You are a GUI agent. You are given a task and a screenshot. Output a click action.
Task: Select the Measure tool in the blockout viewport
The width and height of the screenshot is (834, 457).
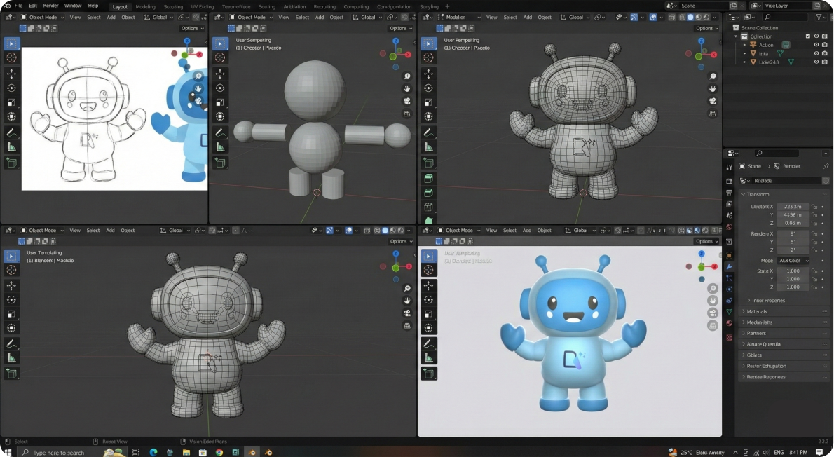tap(220, 146)
